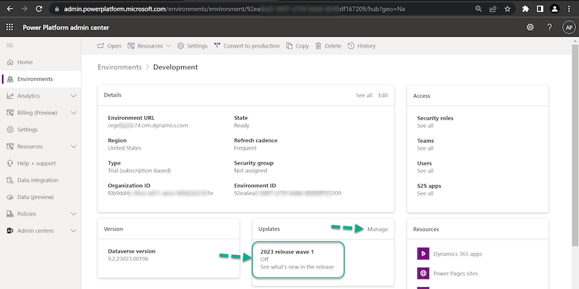Open Dynamics 365 apps link
This screenshot has width=579, height=289.
(x=458, y=254)
